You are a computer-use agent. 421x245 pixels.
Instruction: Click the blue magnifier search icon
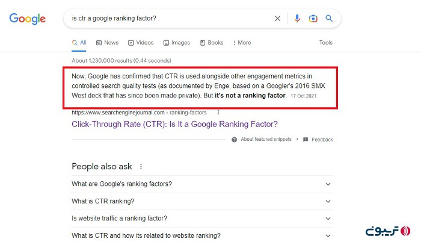point(329,19)
